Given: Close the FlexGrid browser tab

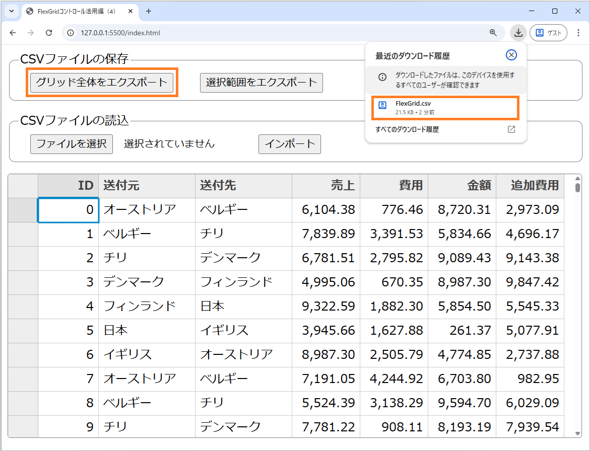Looking at the screenshot, I should pyautogui.click(x=130, y=11).
